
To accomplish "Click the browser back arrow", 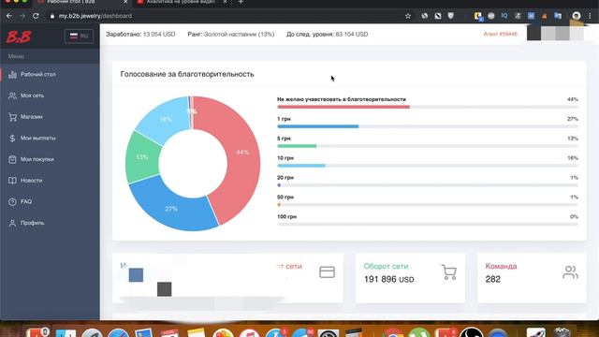I will pyautogui.click(x=9, y=16).
